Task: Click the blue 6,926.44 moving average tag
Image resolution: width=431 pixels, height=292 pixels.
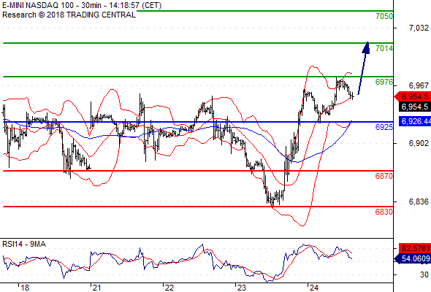Action: click(x=415, y=121)
